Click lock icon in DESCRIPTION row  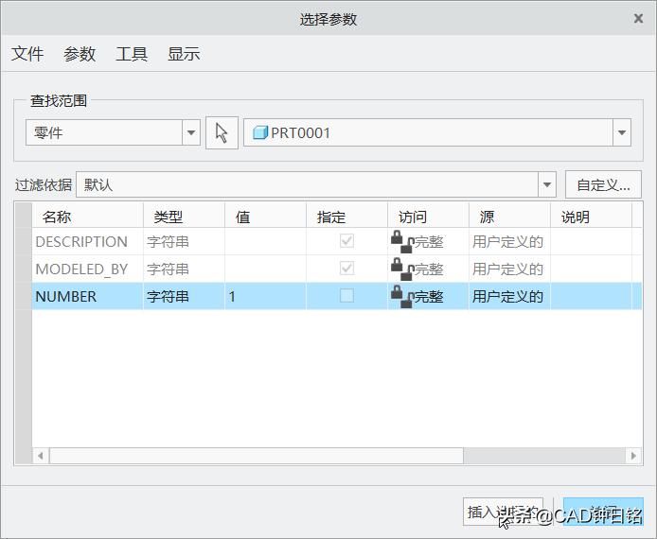point(402,242)
